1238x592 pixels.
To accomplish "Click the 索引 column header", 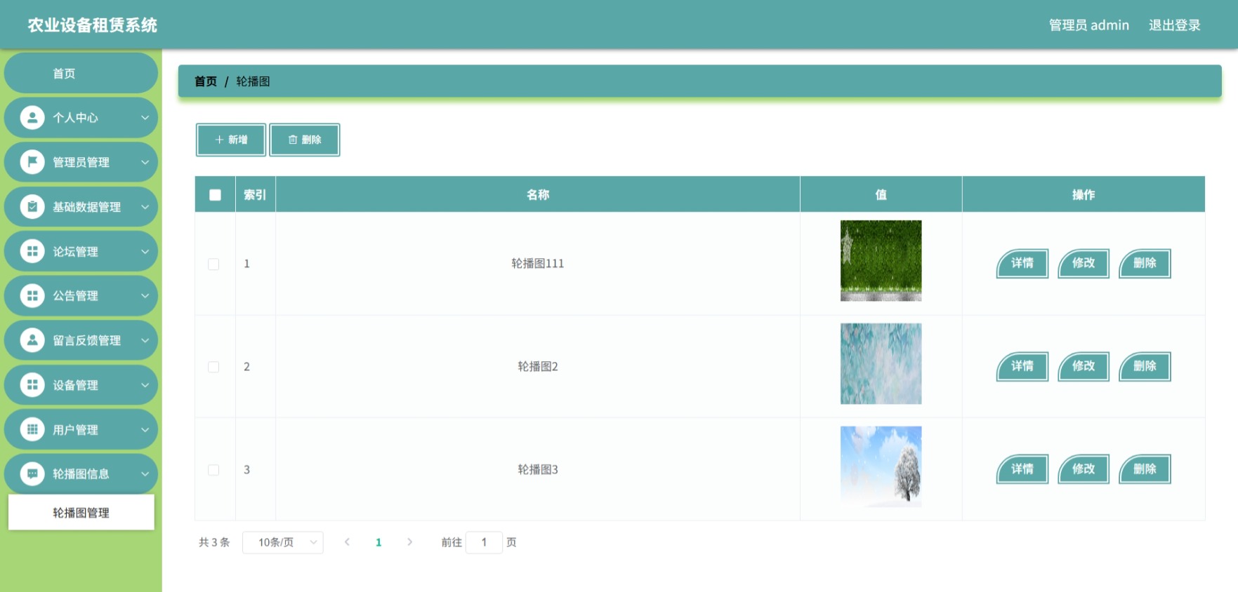I will click(255, 195).
